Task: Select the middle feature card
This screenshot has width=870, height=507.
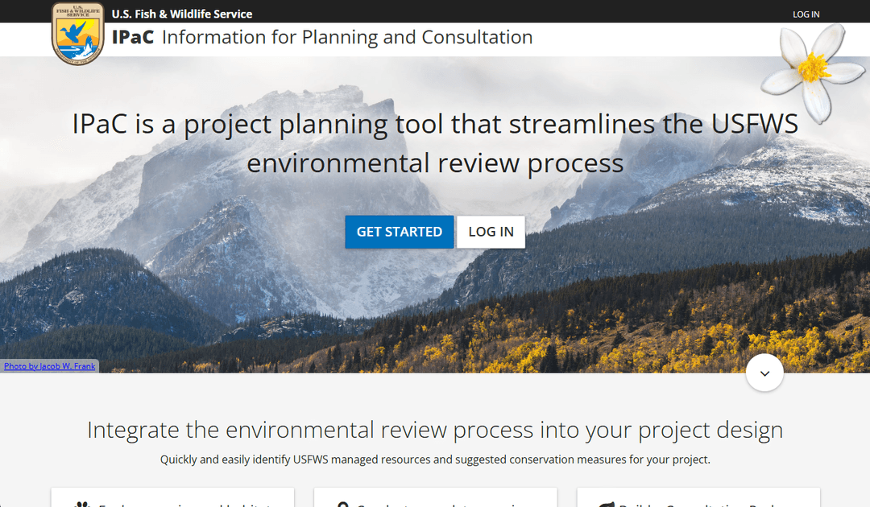Action: tap(435, 497)
